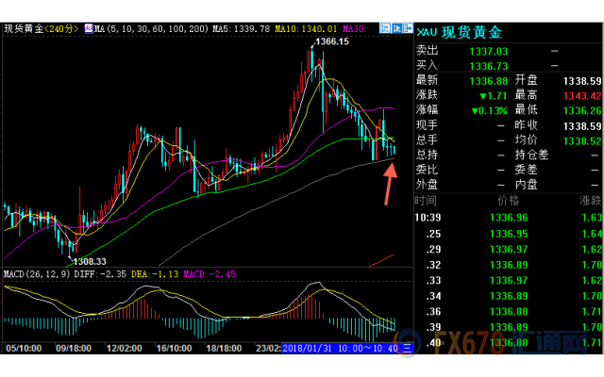The height and width of the screenshot is (377, 604).
Task: Select the 10:39 tick row time
Action: coord(428,218)
